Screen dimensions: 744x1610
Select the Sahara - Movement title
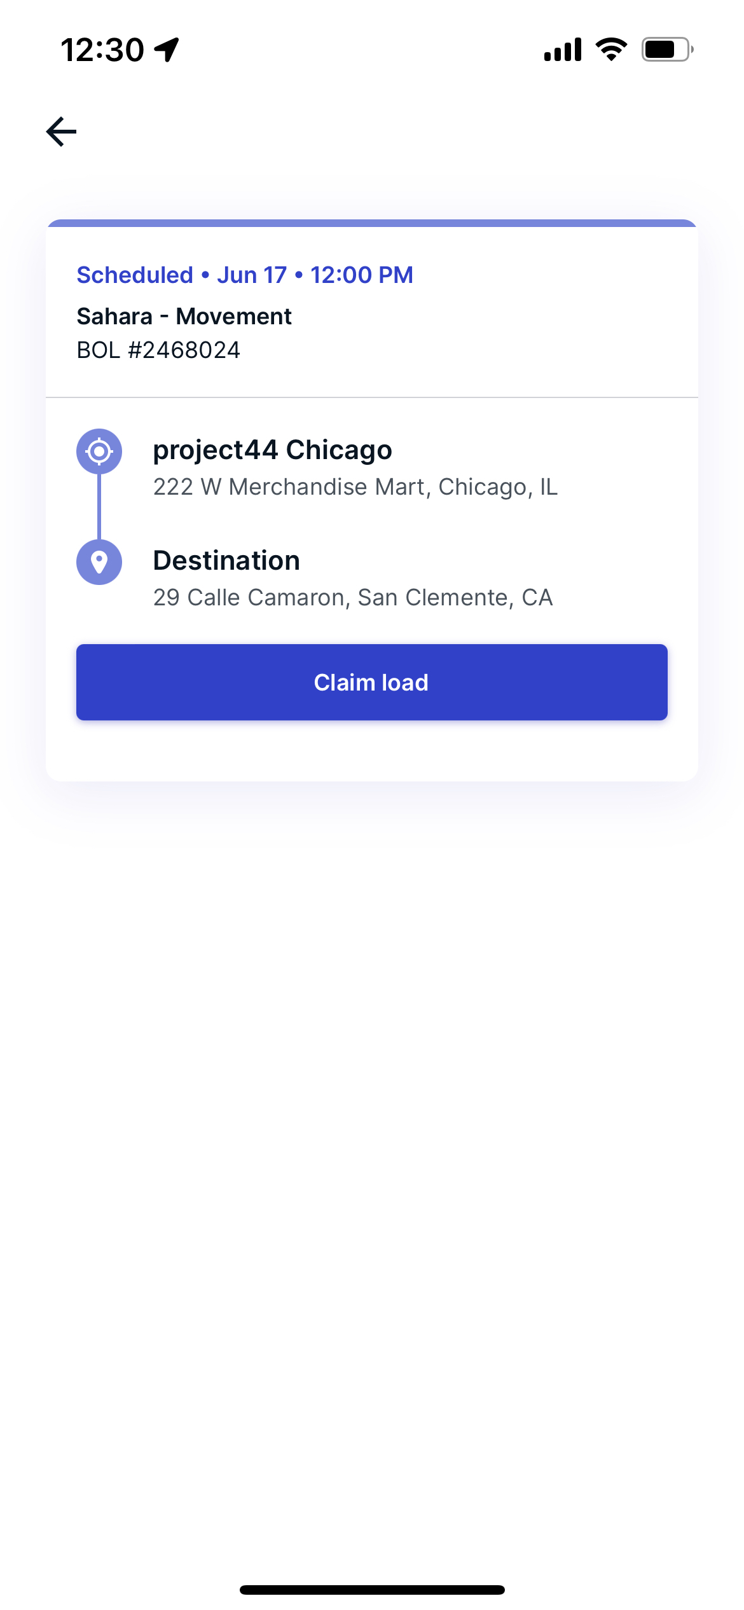[184, 316]
